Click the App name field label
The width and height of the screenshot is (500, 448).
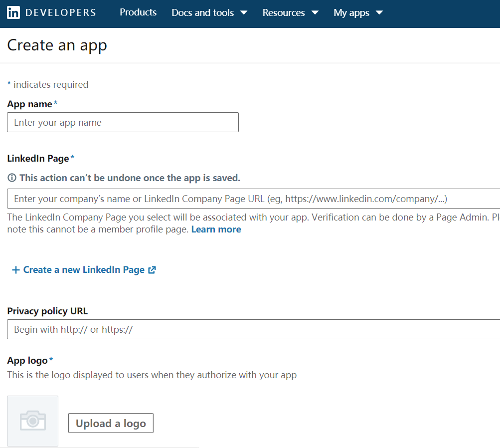coord(30,104)
